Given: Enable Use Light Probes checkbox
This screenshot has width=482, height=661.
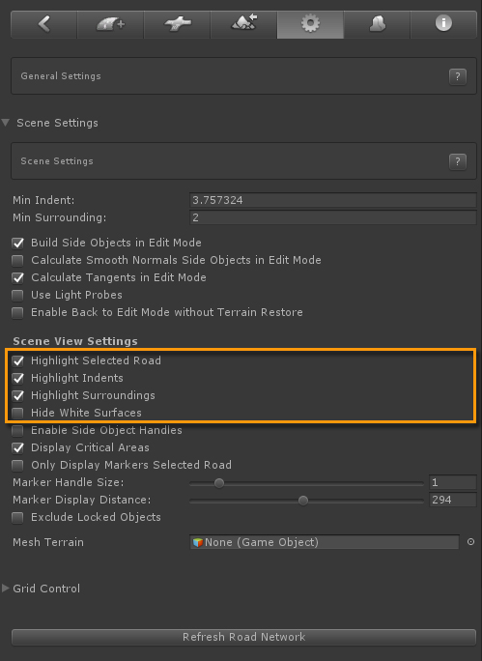Looking at the screenshot, I should [x=17, y=296].
